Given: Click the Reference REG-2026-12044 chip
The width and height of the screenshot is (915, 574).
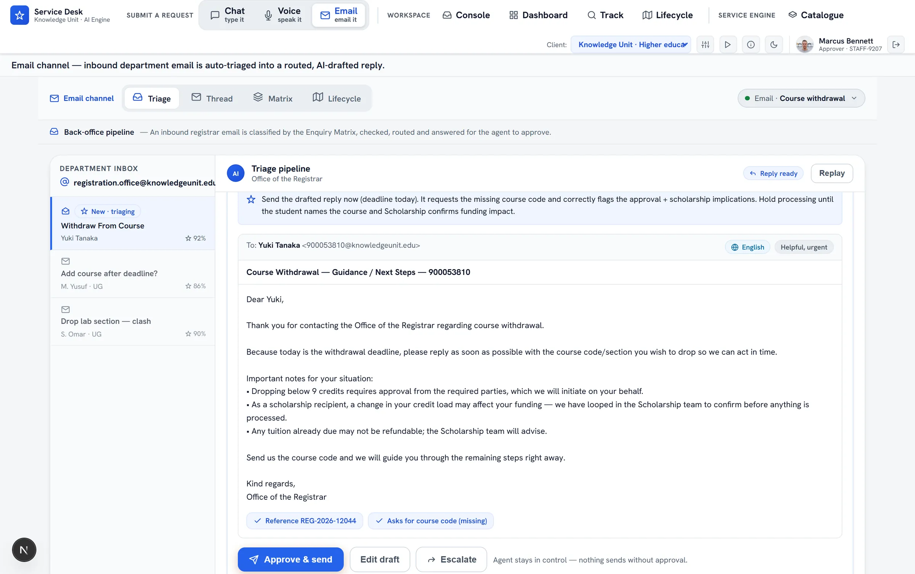Looking at the screenshot, I should click(x=305, y=521).
